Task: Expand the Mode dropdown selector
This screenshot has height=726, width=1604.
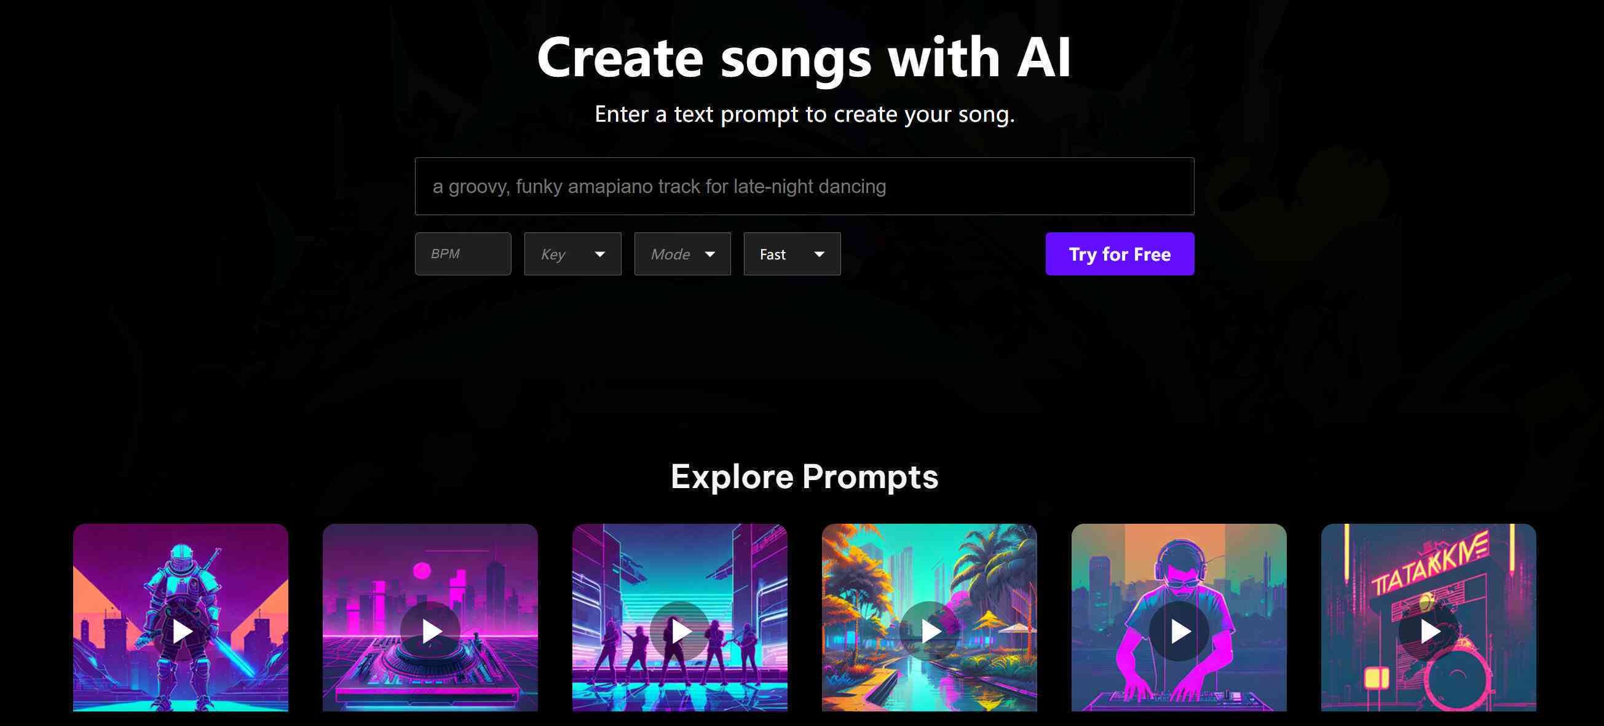Action: [680, 254]
